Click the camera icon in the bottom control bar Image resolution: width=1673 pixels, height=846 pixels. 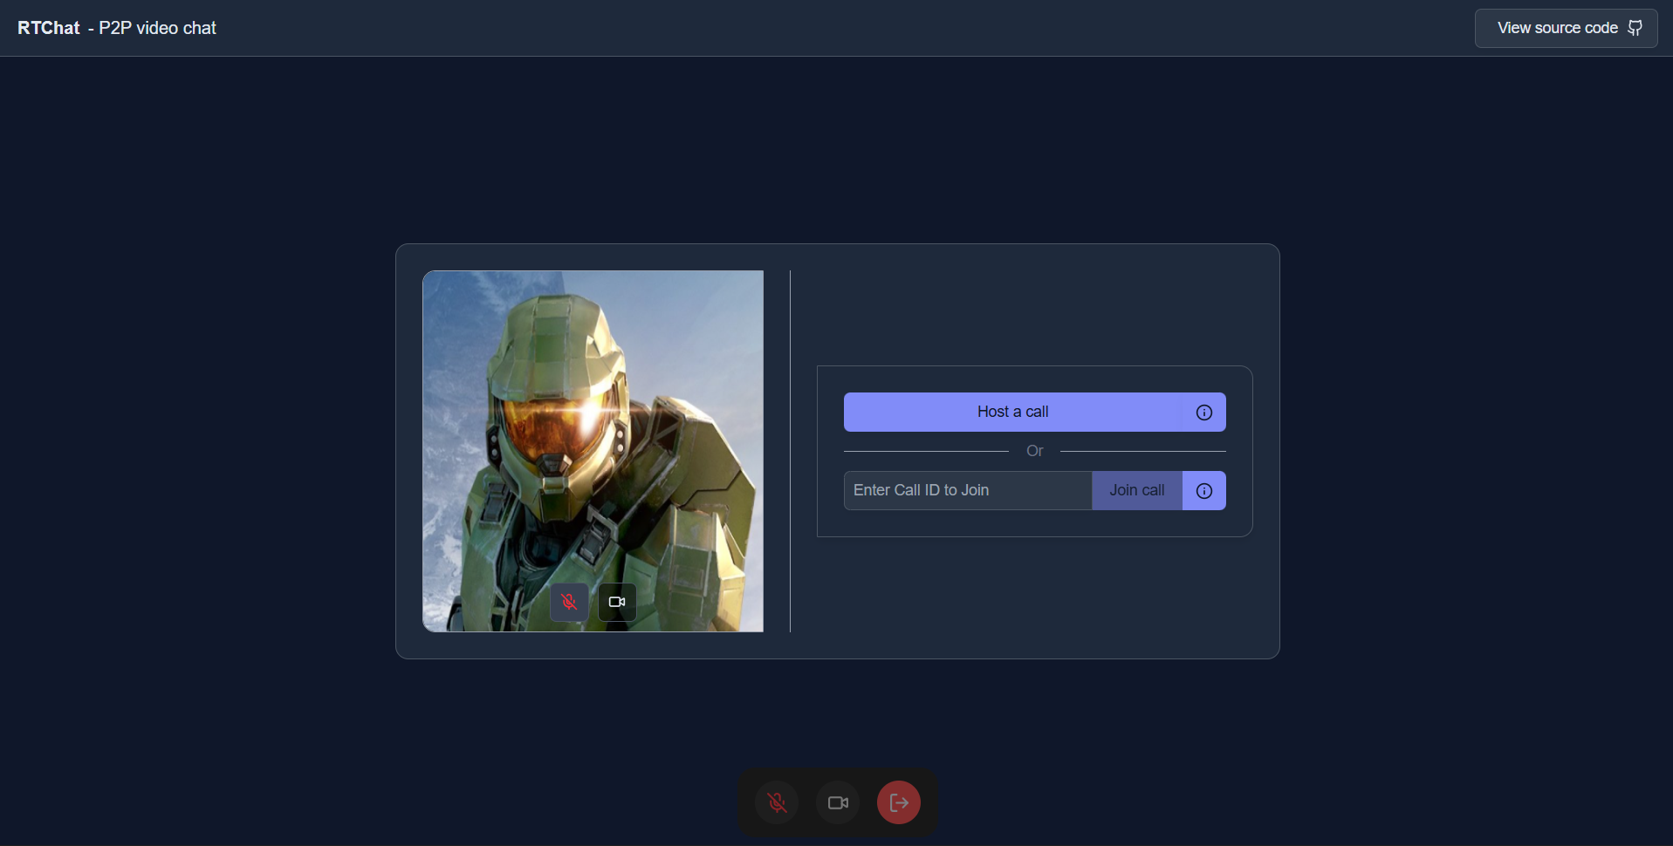[x=837, y=802]
